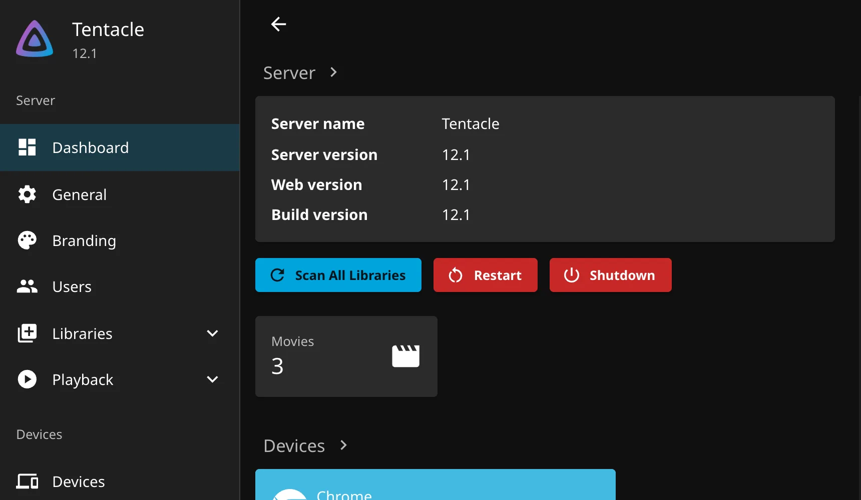Open the Movies count card

[346, 356]
